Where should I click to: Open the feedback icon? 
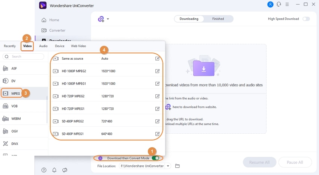[65, 170]
